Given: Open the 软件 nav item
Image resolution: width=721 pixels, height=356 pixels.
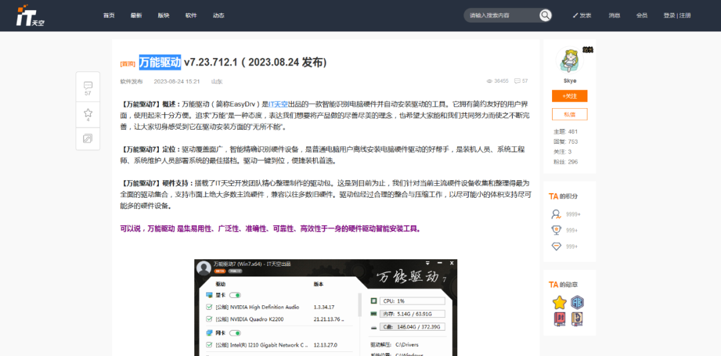Looking at the screenshot, I should [x=191, y=15].
